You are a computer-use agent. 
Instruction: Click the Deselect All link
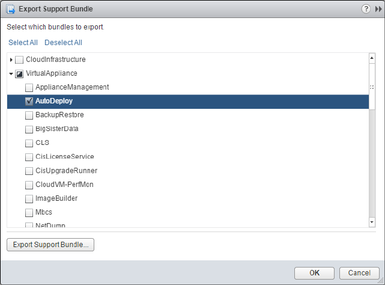(x=63, y=43)
